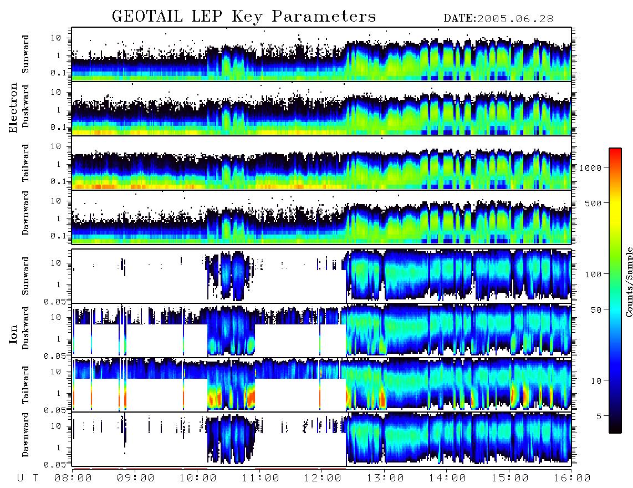Select the Electron "Duskward" axis label
633x488 pixels.
point(25,106)
